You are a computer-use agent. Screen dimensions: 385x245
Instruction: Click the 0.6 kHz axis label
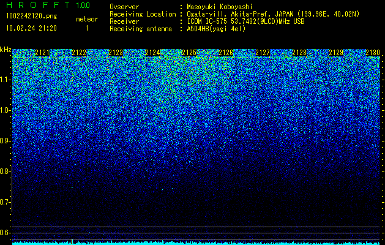pos(6,233)
